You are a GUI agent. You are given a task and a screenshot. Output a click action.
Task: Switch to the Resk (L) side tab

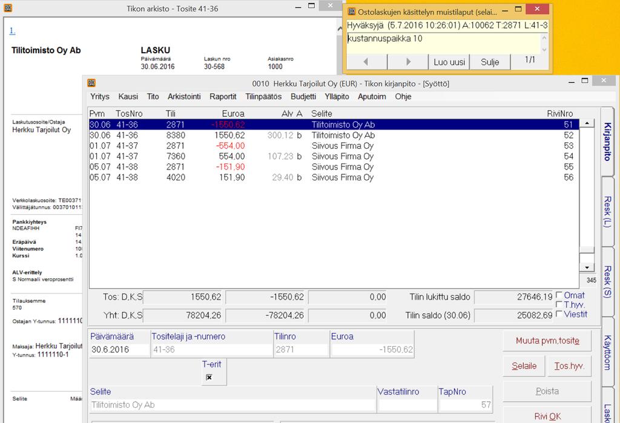tap(607, 212)
